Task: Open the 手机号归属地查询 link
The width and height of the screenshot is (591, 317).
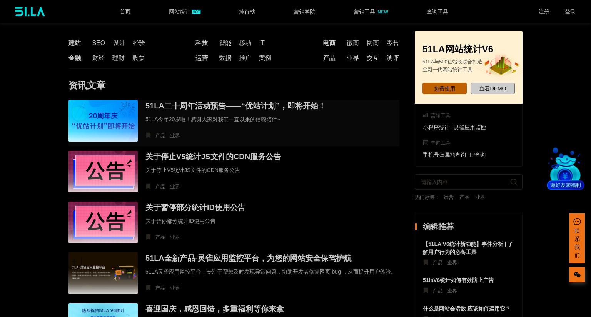Action: tap(444, 155)
